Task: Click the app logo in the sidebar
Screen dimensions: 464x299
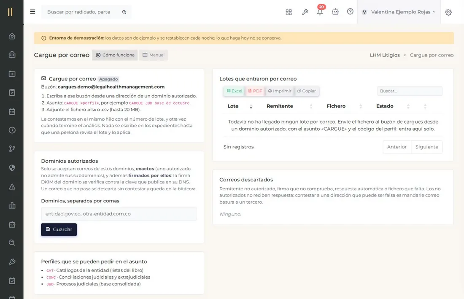Action: pos(11,12)
